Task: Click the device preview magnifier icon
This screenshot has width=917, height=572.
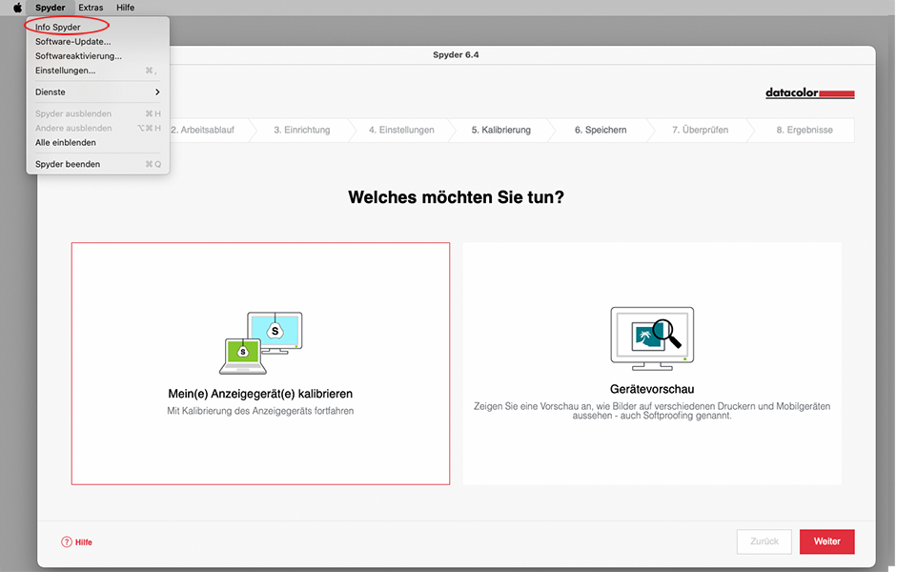Action: [652, 338]
